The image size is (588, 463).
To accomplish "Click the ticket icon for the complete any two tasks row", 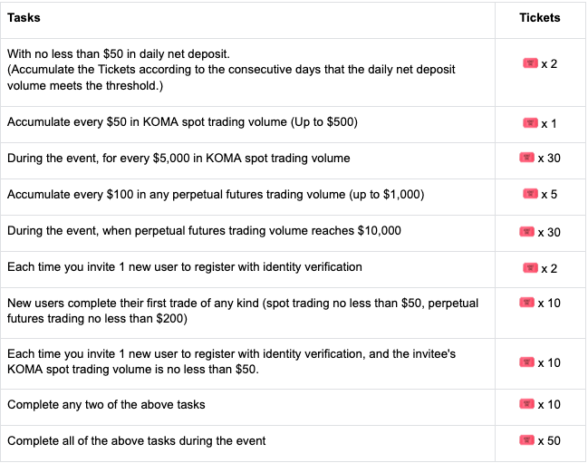I will pos(526,403).
